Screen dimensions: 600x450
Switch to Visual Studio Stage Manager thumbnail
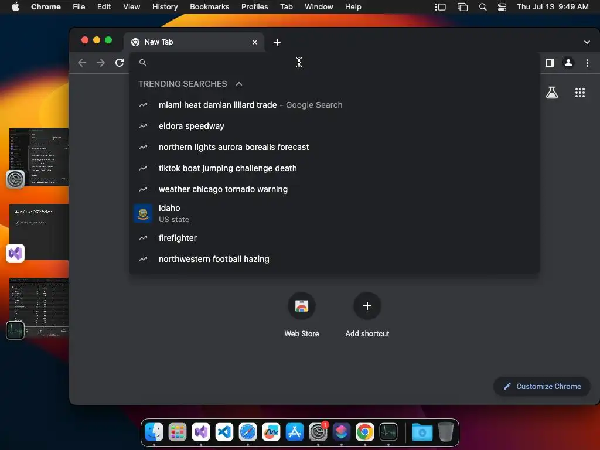(x=39, y=232)
